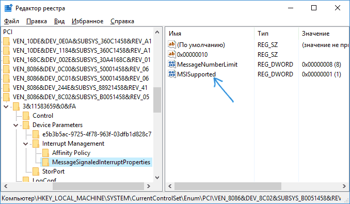Screen dimensions: 350x204
Task: Select the StorPort key
Action: (53, 171)
